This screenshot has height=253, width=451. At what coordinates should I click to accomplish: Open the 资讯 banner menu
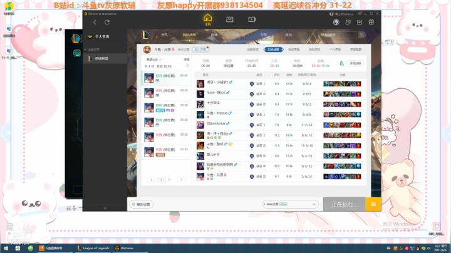165,35
